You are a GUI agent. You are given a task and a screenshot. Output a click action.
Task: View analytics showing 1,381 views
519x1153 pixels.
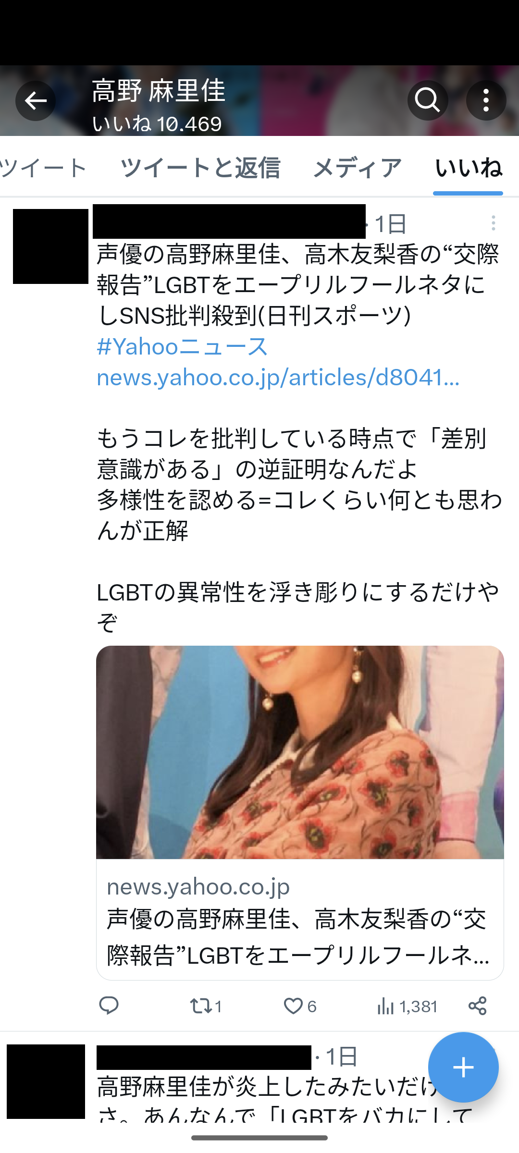click(407, 1006)
